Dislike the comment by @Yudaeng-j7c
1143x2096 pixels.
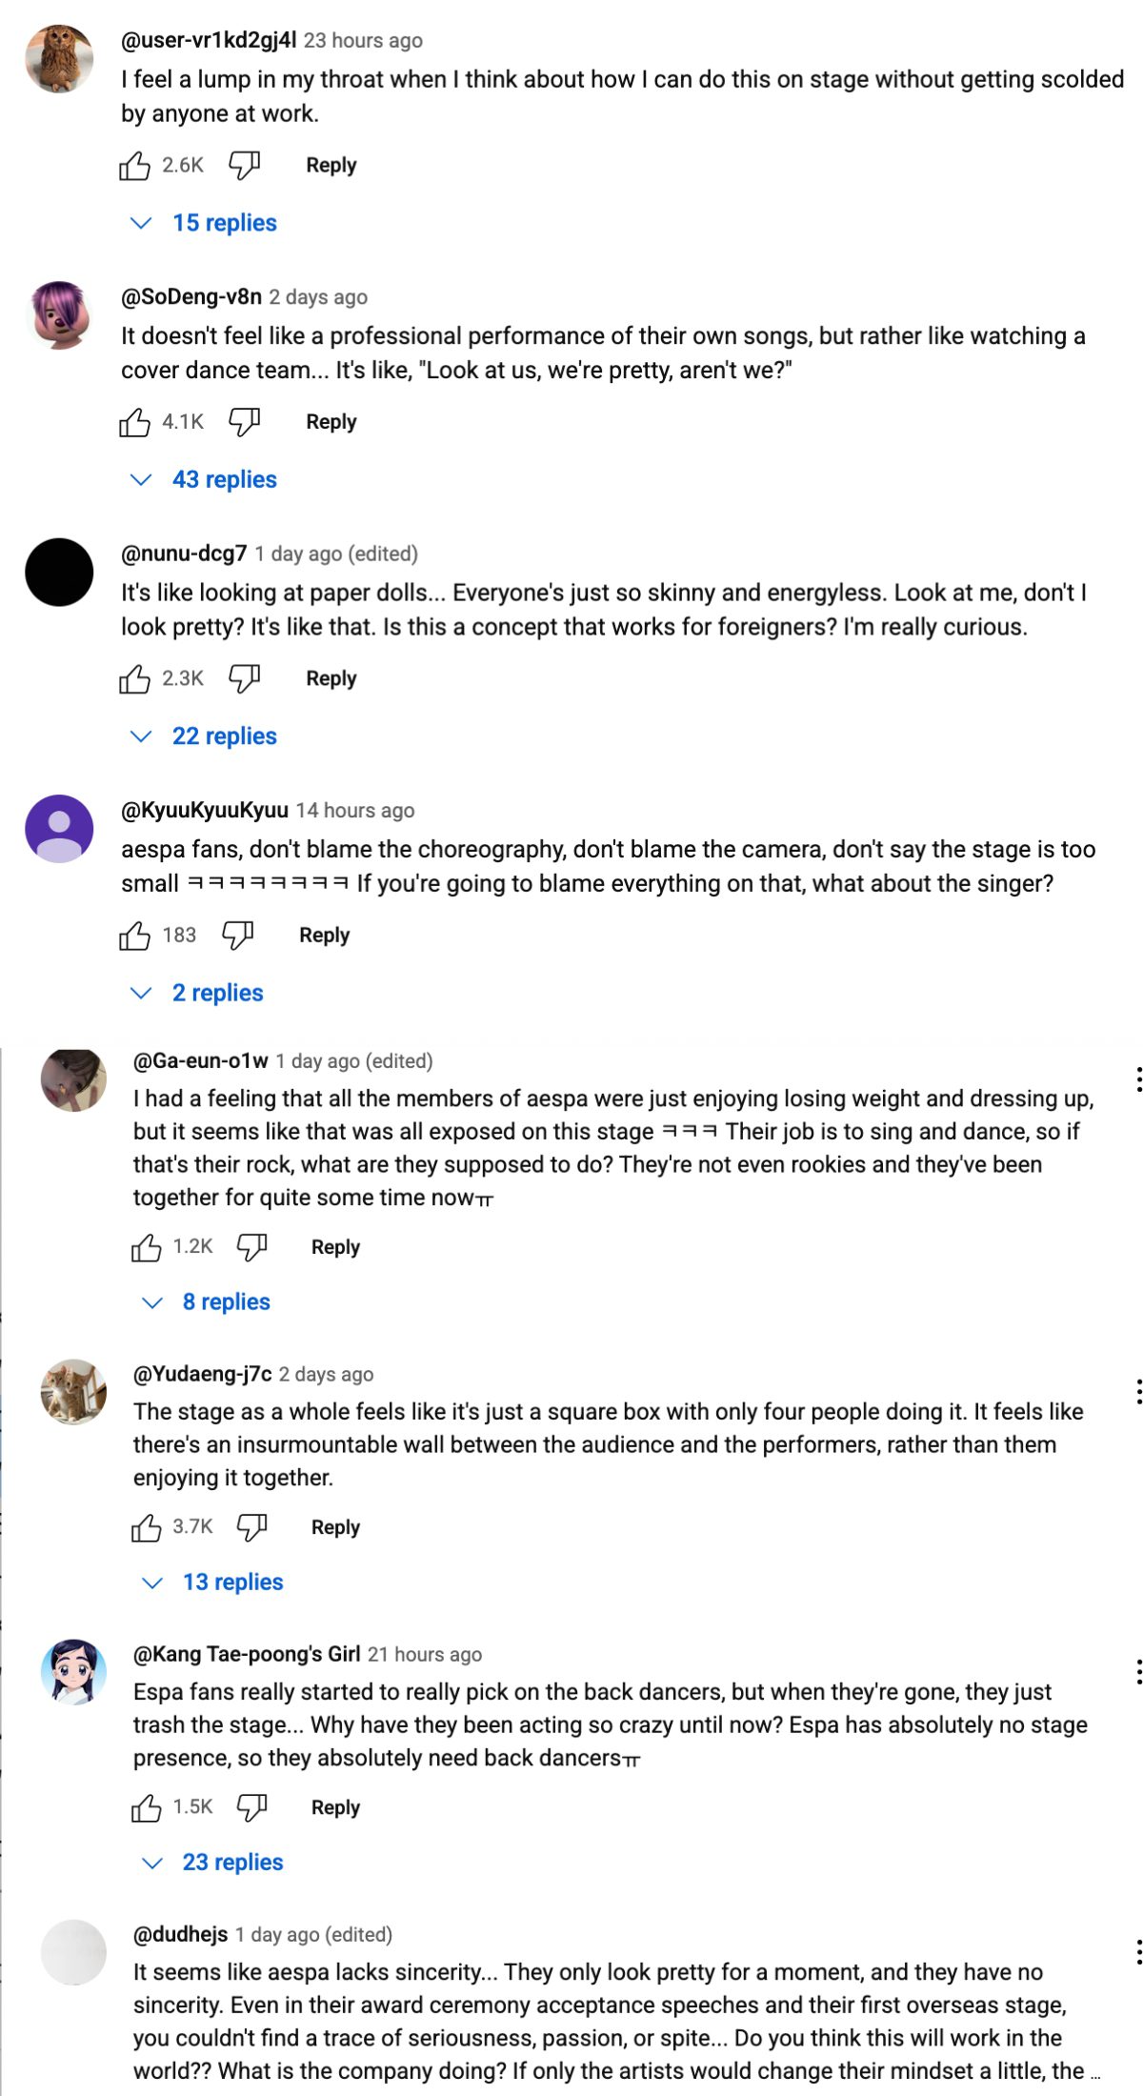(251, 1527)
